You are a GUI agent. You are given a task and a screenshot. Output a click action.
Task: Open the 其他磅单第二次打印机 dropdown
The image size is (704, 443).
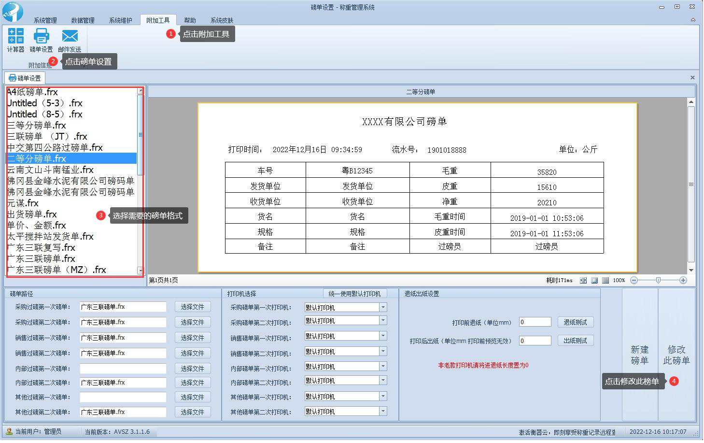click(x=383, y=412)
